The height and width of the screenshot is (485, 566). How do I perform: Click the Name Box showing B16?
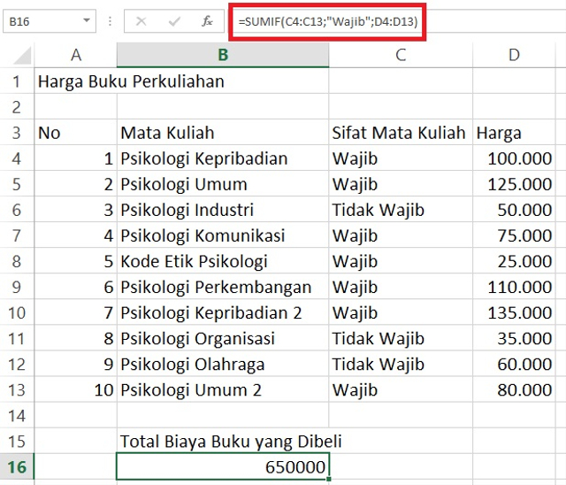click(50, 21)
